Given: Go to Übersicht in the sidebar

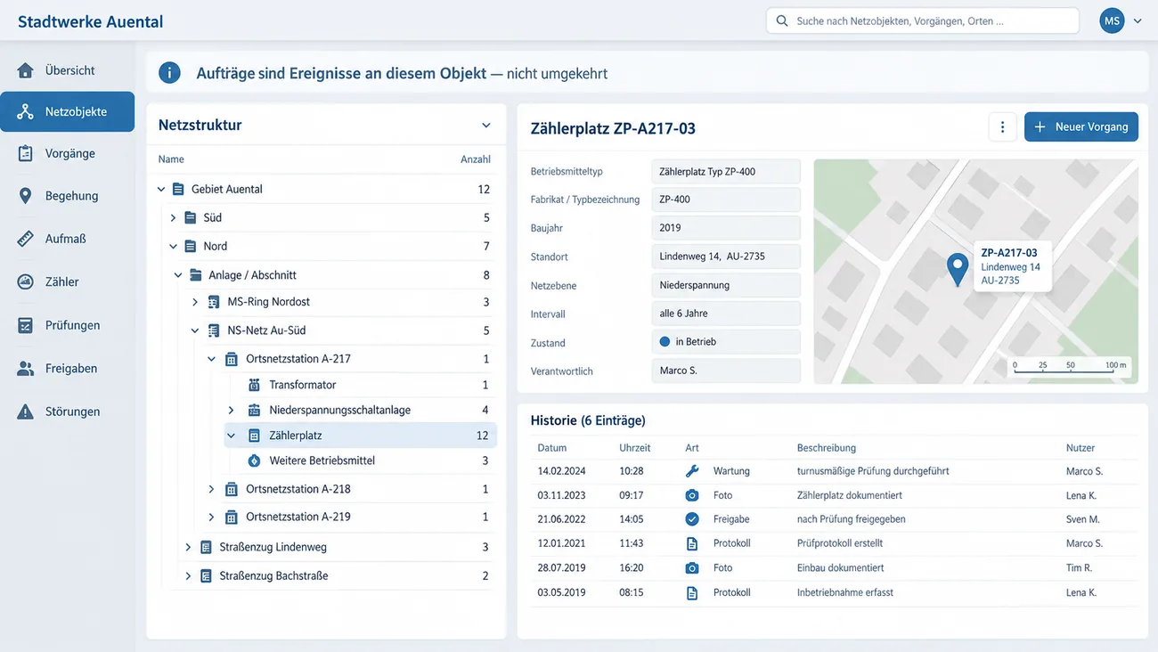Looking at the screenshot, I should (68, 70).
